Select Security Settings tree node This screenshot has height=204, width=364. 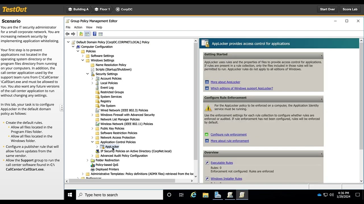coord(107,74)
